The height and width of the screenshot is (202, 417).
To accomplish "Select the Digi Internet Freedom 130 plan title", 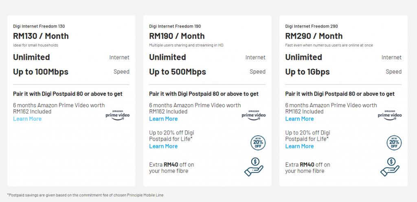I will click(x=39, y=26).
